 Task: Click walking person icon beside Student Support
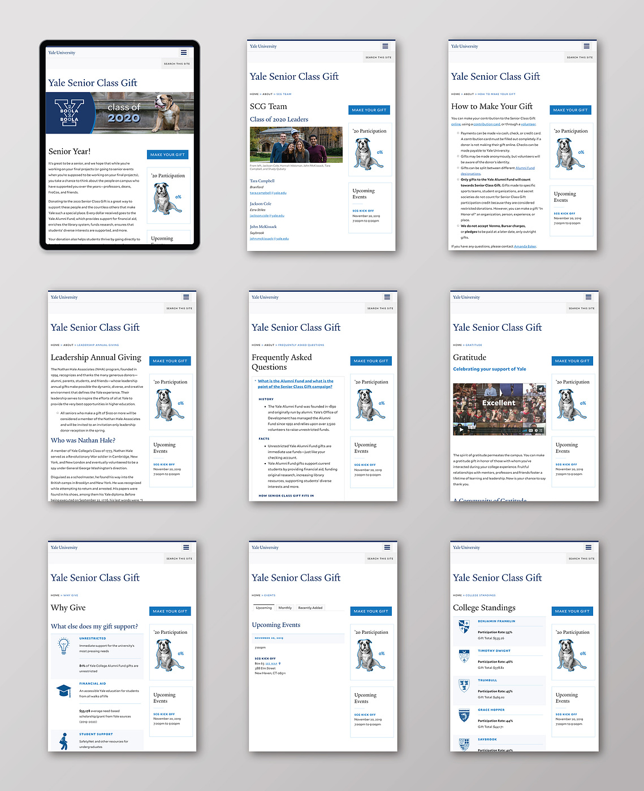64,741
